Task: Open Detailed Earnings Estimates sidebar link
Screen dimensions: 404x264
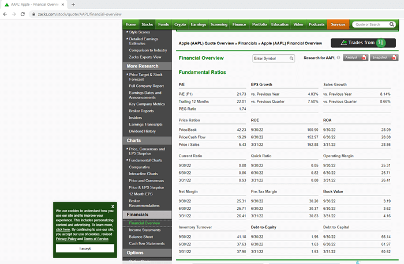Action: tap(144, 41)
